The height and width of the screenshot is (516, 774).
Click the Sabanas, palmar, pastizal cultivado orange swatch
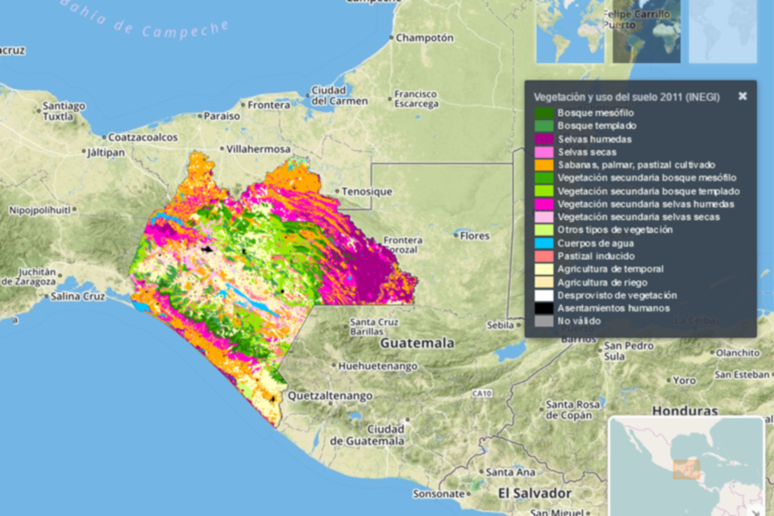[544, 165]
